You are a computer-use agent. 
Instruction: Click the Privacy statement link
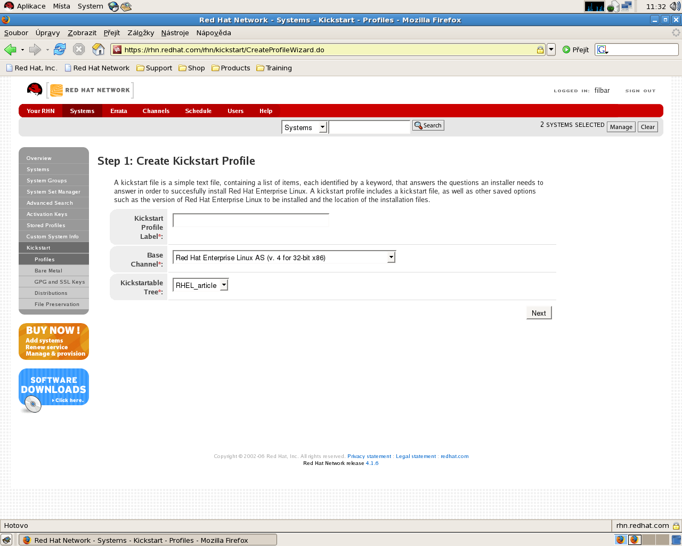click(x=369, y=456)
